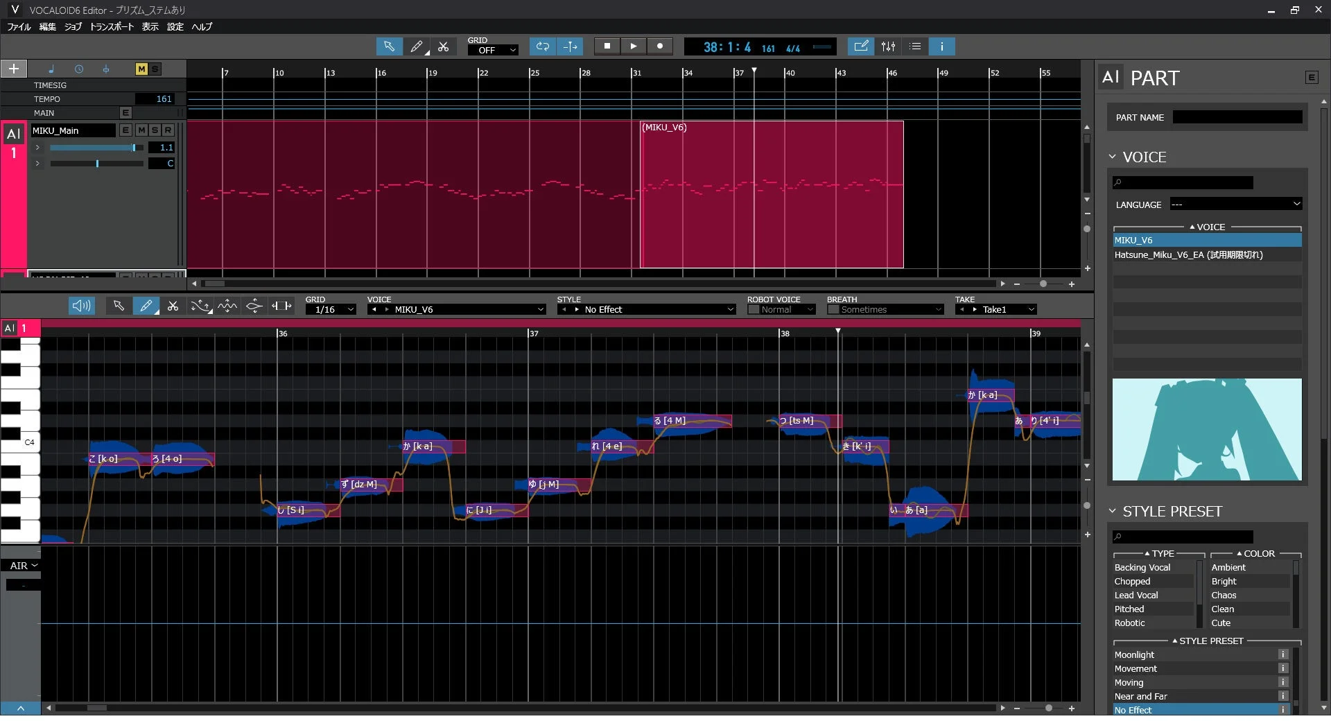Image resolution: width=1331 pixels, height=721 pixels.
Task: Click the MIKU_Main track volume slider
Action: click(x=96, y=147)
